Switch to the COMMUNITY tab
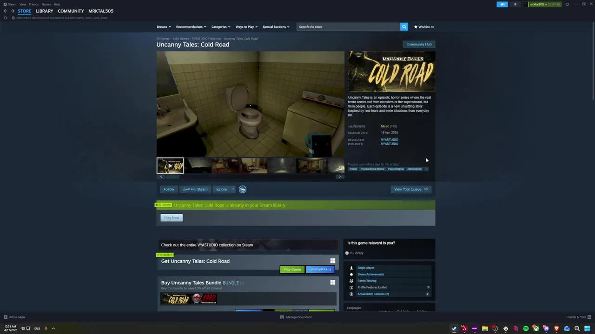The image size is (595, 334). pyautogui.click(x=71, y=11)
